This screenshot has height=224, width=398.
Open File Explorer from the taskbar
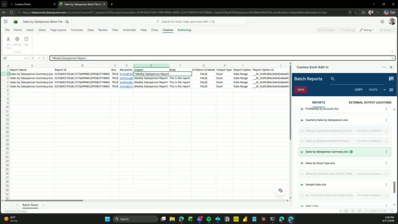(x=172, y=219)
